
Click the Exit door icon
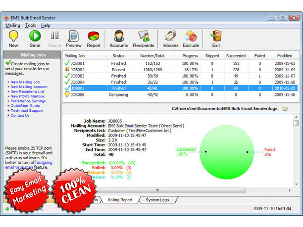tap(216, 36)
